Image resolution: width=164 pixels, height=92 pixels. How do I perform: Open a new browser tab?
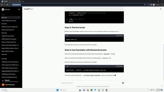click(23, 2)
